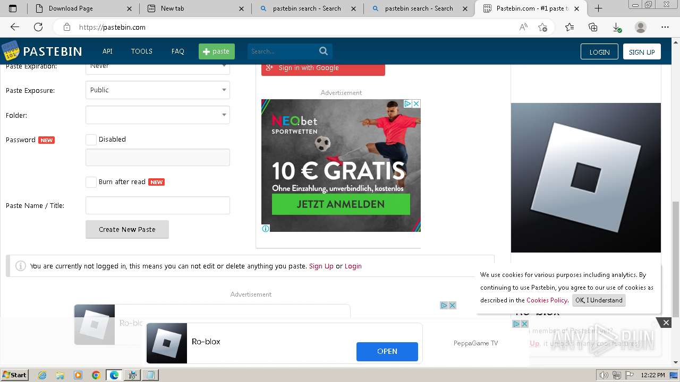
Task: Go back with browser back arrow
Action: 15,27
